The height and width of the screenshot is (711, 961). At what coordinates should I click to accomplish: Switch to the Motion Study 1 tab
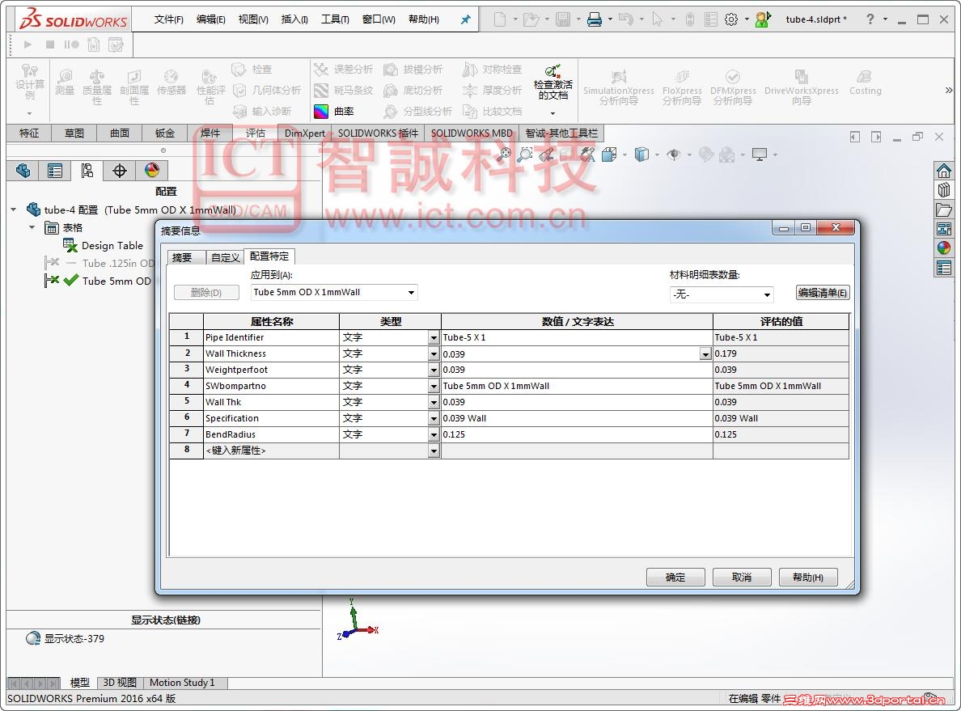point(182,683)
